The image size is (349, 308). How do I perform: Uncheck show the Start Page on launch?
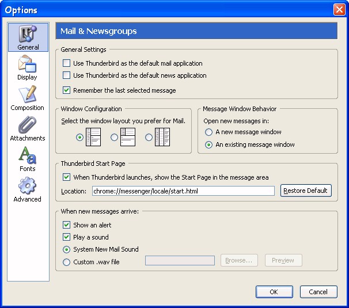(66, 177)
